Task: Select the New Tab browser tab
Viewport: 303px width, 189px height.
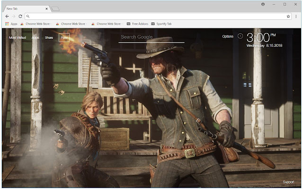Action: (x=26, y=9)
